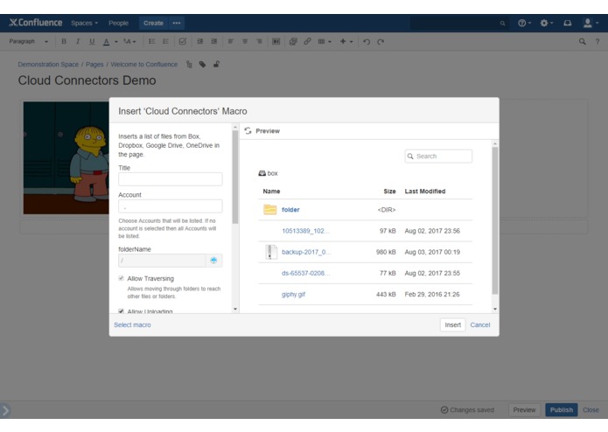Open editor help question mark
This screenshot has width=608, height=432.
pyautogui.click(x=598, y=41)
